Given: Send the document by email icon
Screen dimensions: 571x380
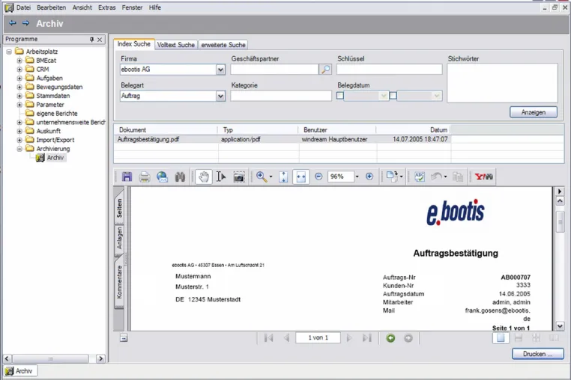Looking at the screenshot, I should click(x=162, y=177).
